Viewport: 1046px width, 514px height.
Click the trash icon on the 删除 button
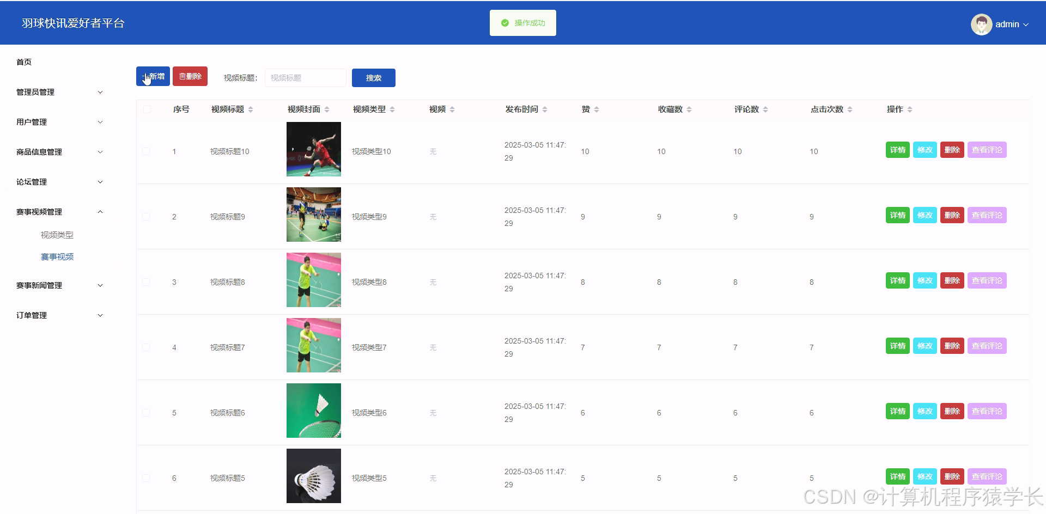tap(183, 76)
